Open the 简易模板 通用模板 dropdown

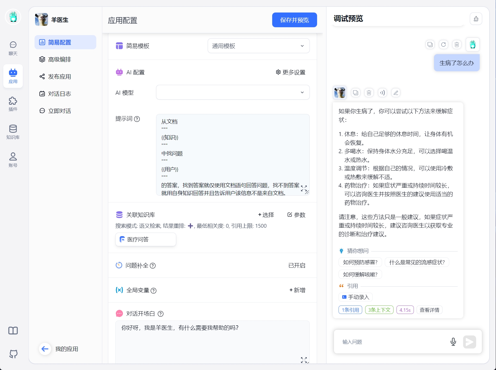click(259, 46)
